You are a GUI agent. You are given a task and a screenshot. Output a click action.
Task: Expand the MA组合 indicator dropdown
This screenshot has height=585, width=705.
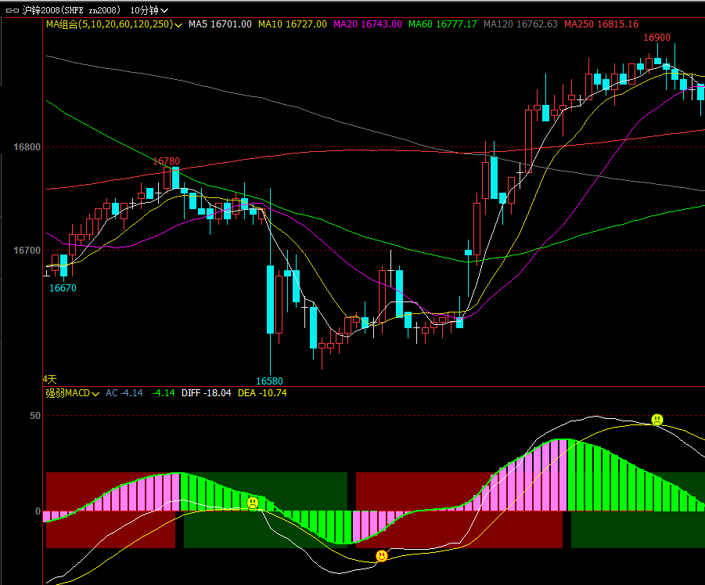tap(178, 25)
